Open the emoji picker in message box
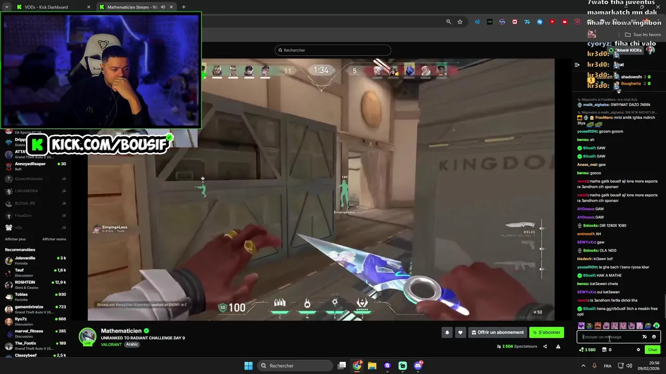This screenshot has height=374, width=666. pos(654,337)
